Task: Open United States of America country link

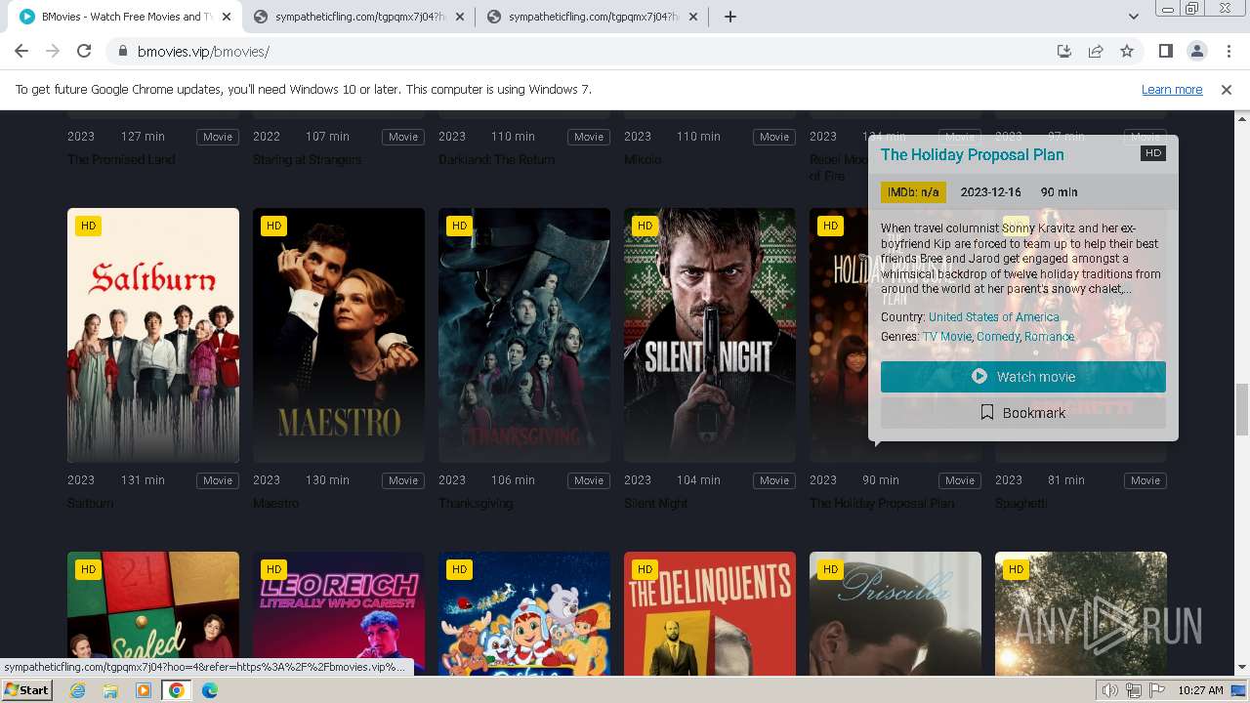Action: [x=993, y=317]
